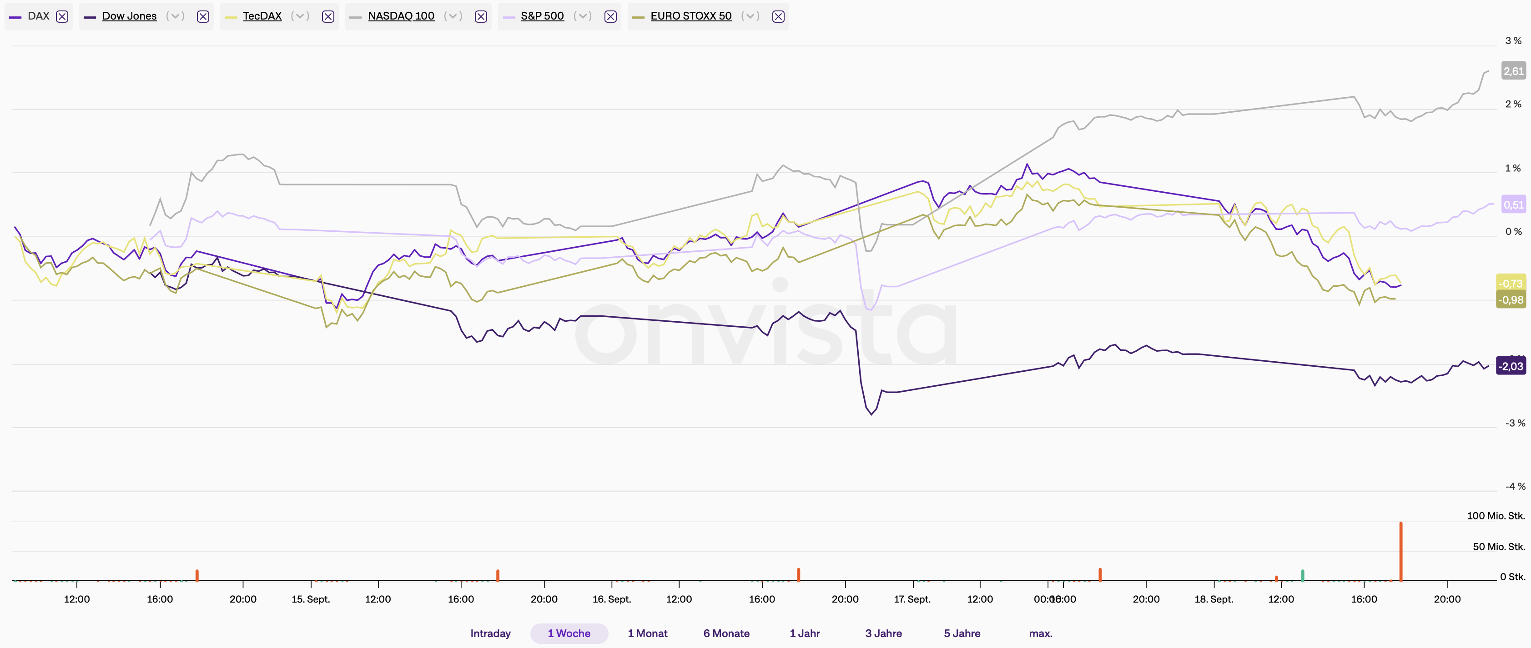Viewport: 1531px width, 648px height.
Task: Switch to the max. time range
Action: tap(1041, 633)
